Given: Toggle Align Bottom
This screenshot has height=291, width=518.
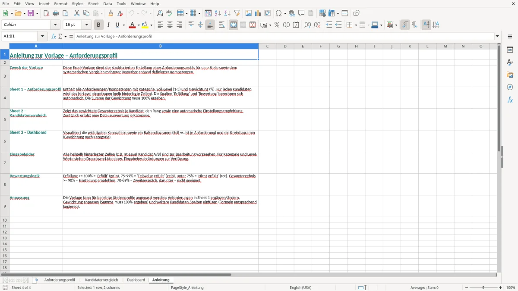Looking at the screenshot, I should pyautogui.click(x=210, y=25).
